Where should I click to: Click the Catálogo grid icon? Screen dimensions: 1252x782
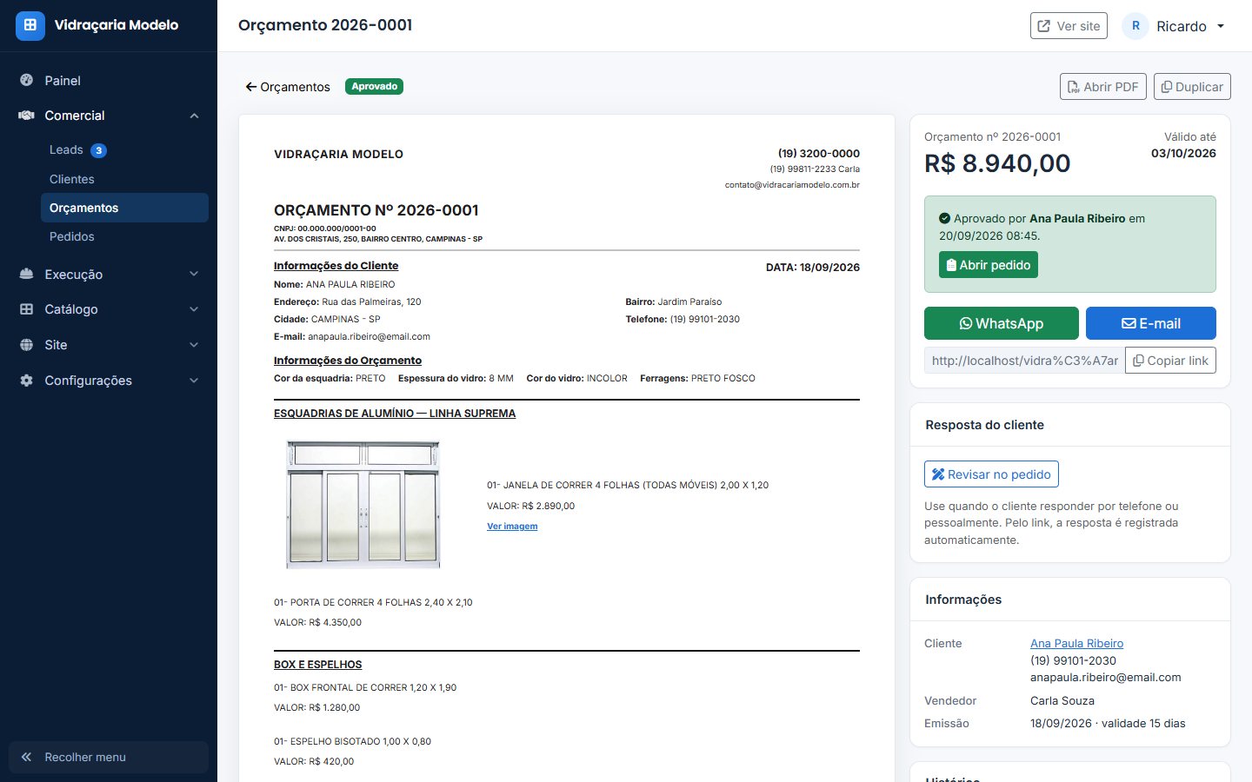(27, 309)
